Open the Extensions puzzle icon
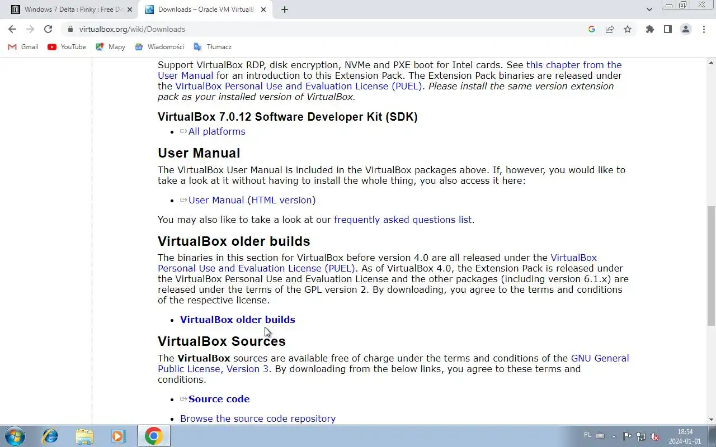 (649, 29)
